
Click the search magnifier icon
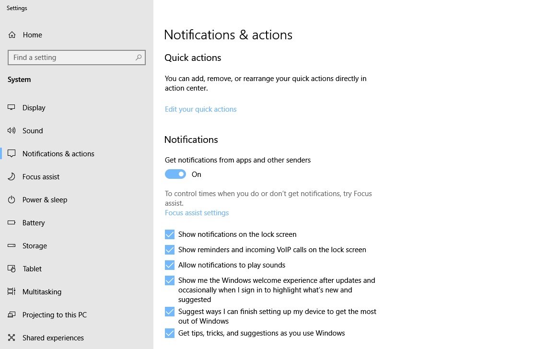point(139,58)
